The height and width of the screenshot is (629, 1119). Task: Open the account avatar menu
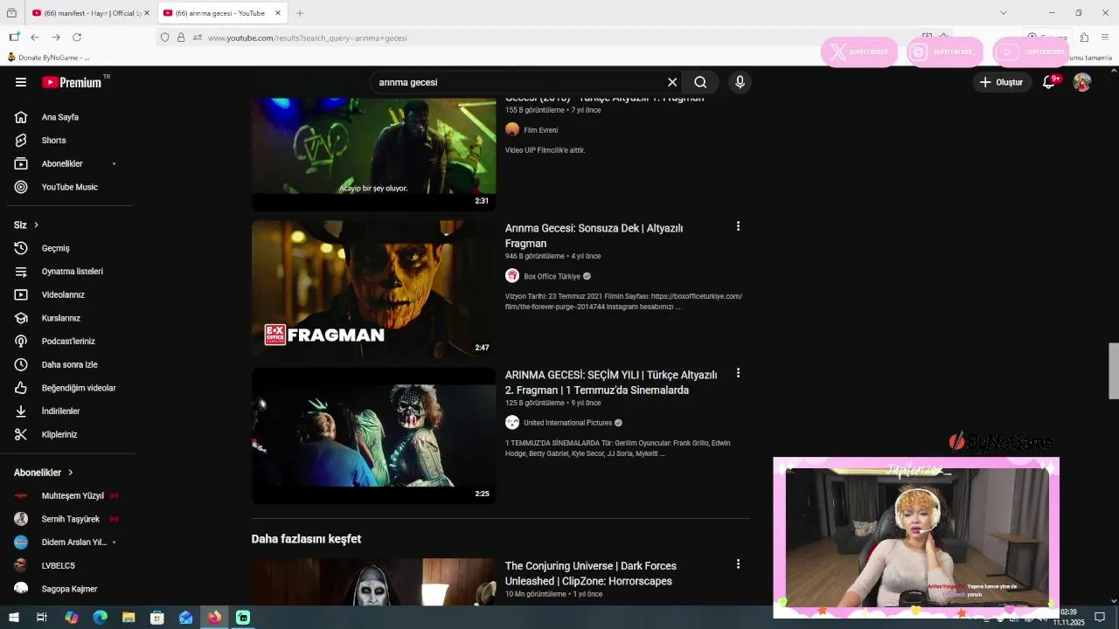pos(1082,82)
